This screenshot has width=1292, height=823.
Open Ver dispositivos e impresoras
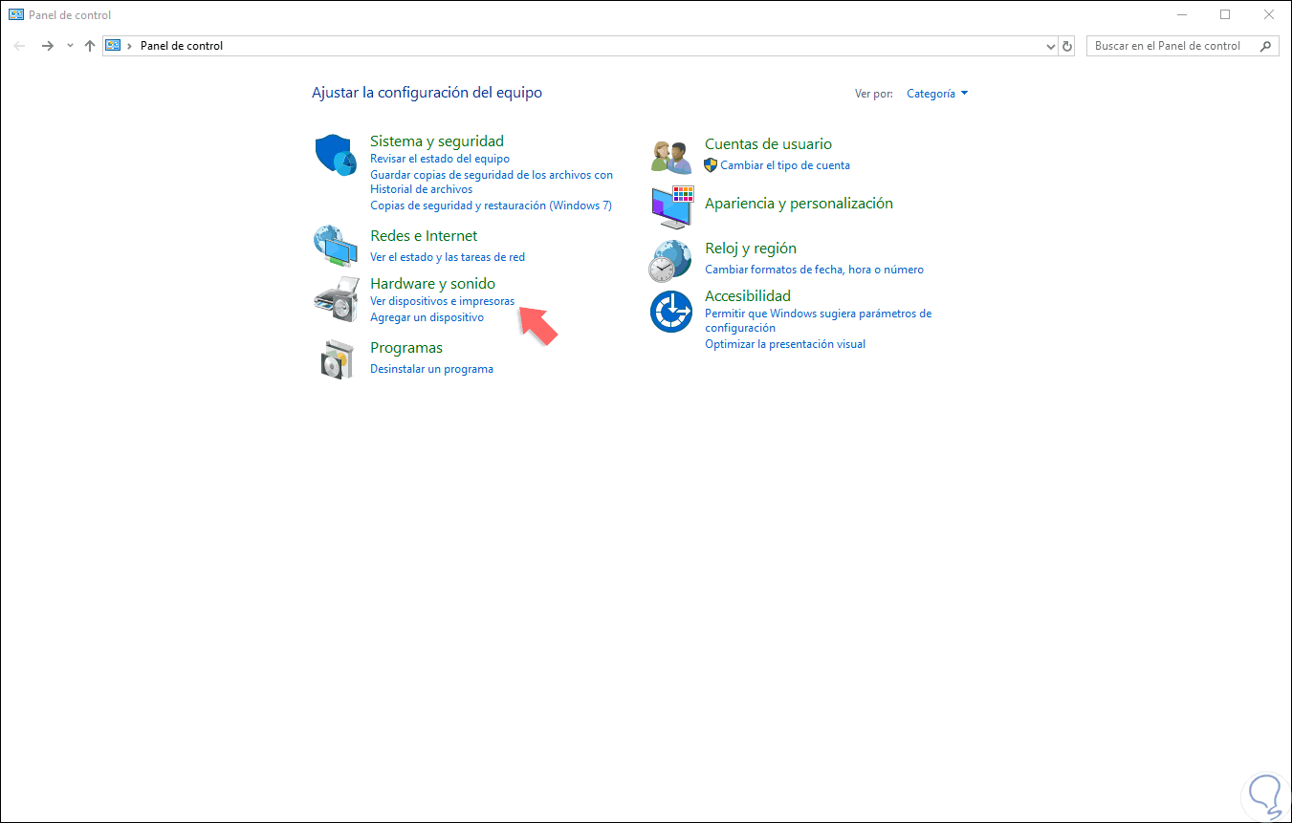[x=442, y=301]
